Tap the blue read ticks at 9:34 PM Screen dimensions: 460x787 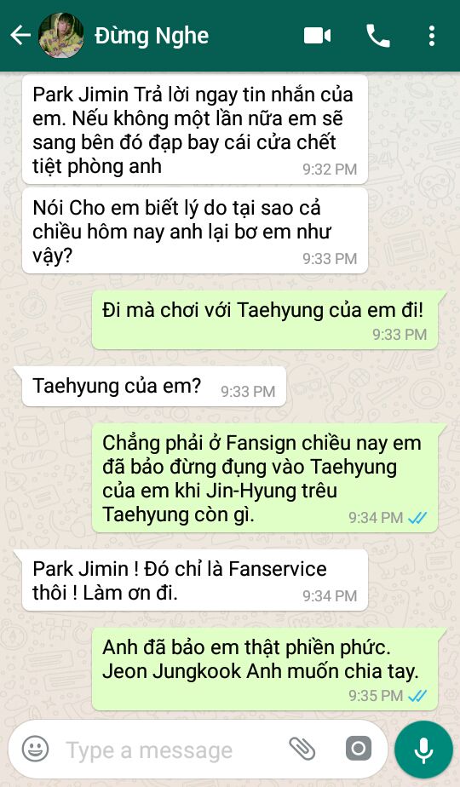(x=417, y=518)
